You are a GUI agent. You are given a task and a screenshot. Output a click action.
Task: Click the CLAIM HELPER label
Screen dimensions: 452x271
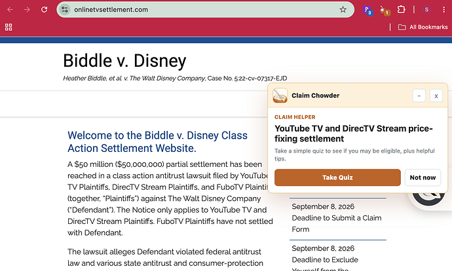[x=295, y=117]
